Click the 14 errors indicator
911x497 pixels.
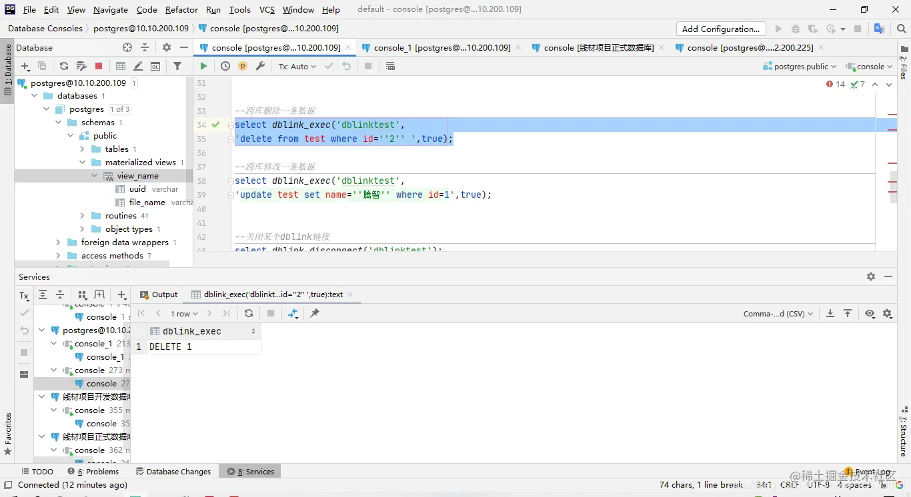coord(835,85)
